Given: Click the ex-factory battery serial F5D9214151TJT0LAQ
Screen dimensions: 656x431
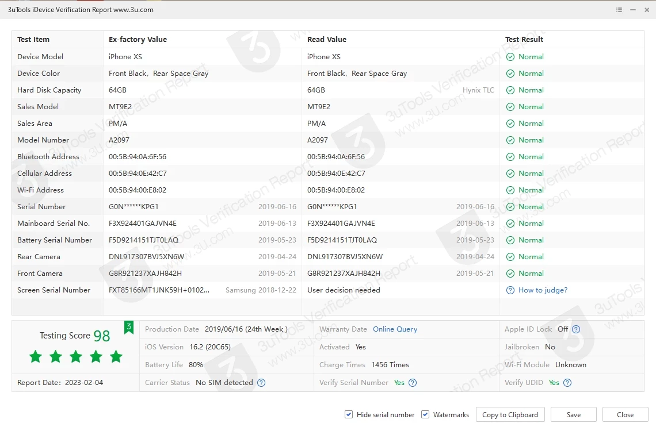Looking at the screenshot, I should (143, 240).
